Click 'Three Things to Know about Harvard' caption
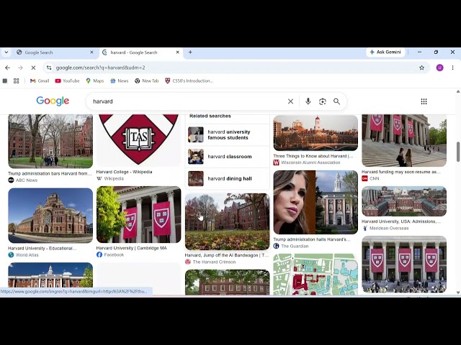The height and width of the screenshot is (345, 461). click(x=313, y=156)
